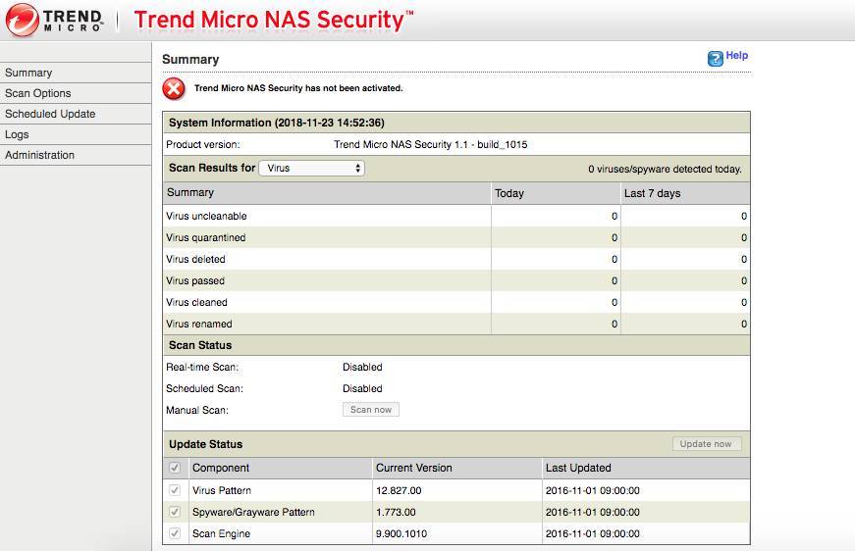Click Virus Pattern last updated date
Viewport: 855px width, 551px height.
click(x=593, y=490)
